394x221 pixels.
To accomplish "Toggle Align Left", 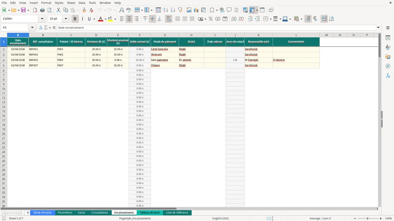I will click(122, 19).
